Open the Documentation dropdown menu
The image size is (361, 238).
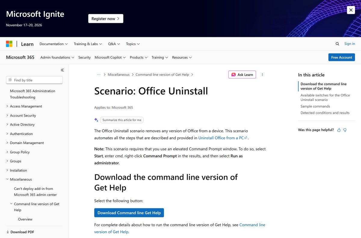tap(54, 44)
